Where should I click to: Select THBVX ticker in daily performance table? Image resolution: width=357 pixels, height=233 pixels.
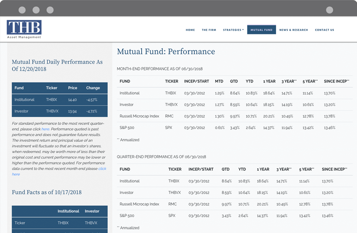point(52,111)
